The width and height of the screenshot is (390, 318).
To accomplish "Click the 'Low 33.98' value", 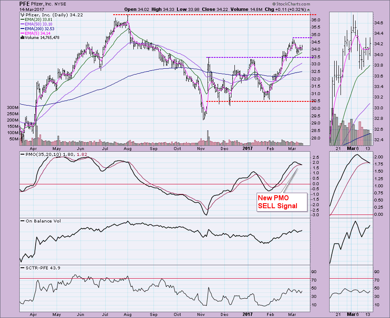I will [x=188, y=10].
